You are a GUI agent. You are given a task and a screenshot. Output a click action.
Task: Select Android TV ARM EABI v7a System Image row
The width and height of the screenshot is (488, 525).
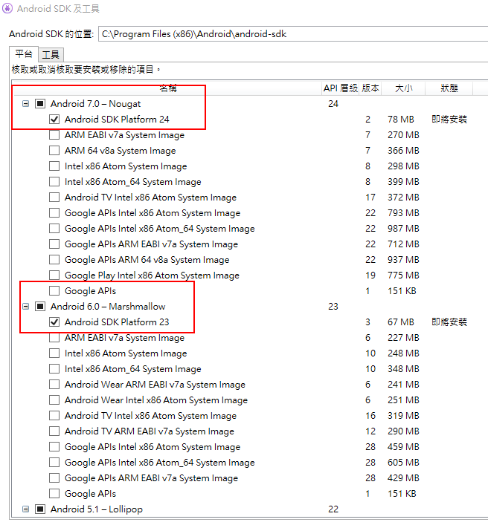coord(250,431)
